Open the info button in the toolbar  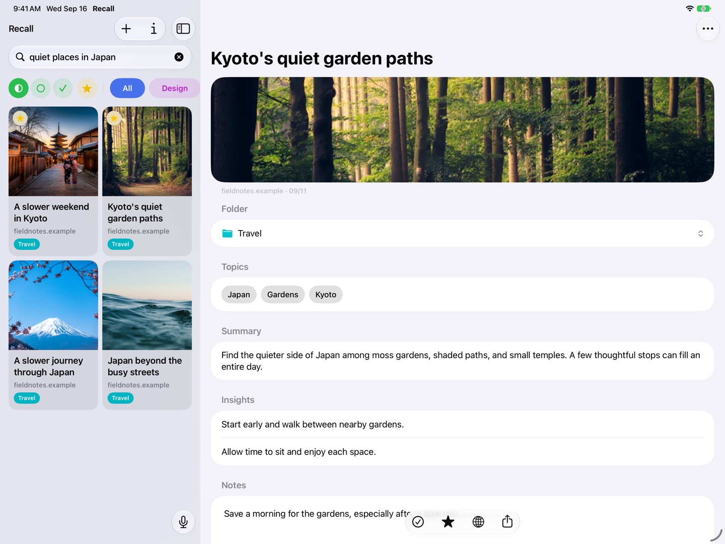(154, 29)
